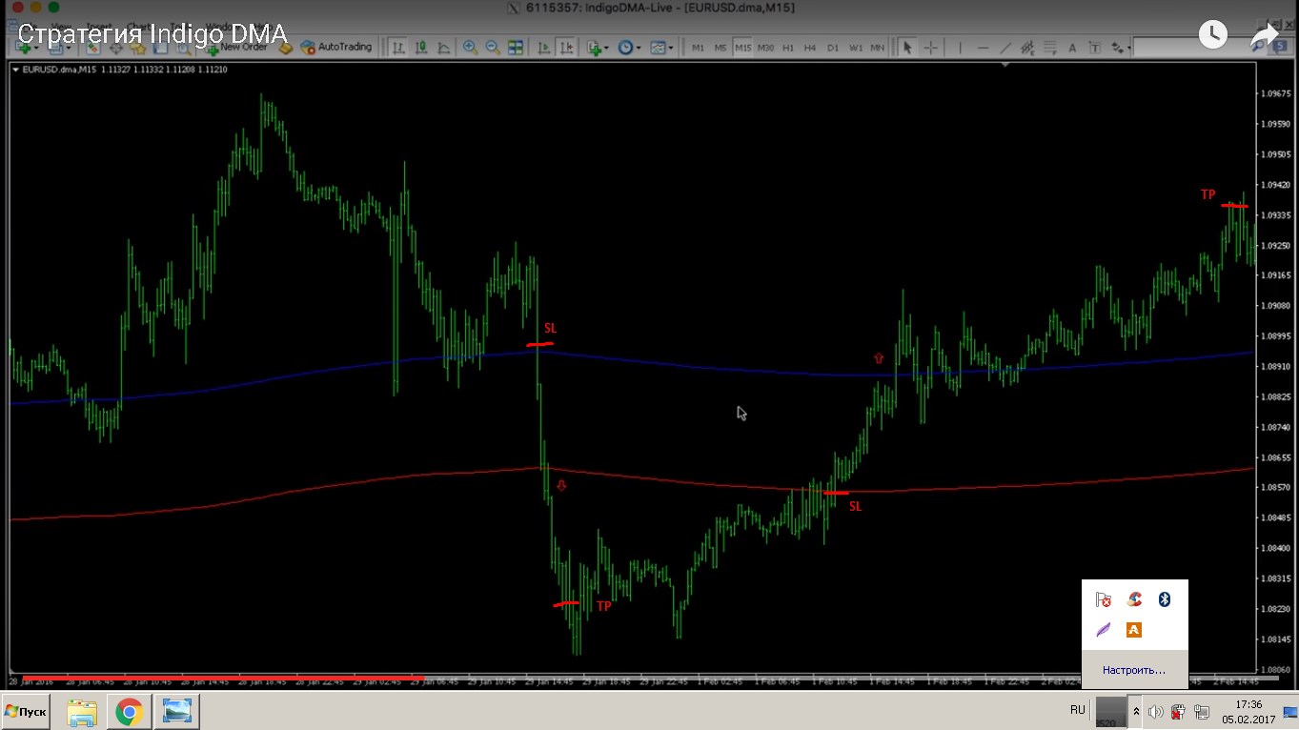
Task: Collapse hidden tray icons arrow
Action: pos(1136,712)
